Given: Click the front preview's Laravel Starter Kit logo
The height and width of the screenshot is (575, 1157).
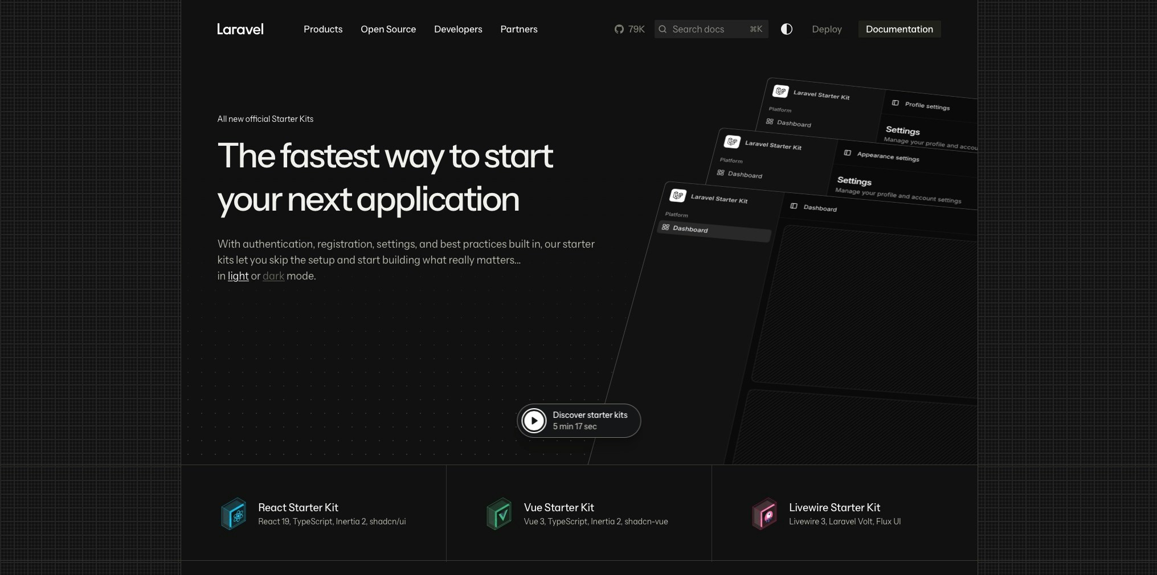Looking at the screenshot, I should pyautogui.click(x=678, y=196).
